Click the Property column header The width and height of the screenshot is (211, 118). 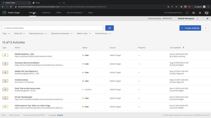click(x=142, y=48)
